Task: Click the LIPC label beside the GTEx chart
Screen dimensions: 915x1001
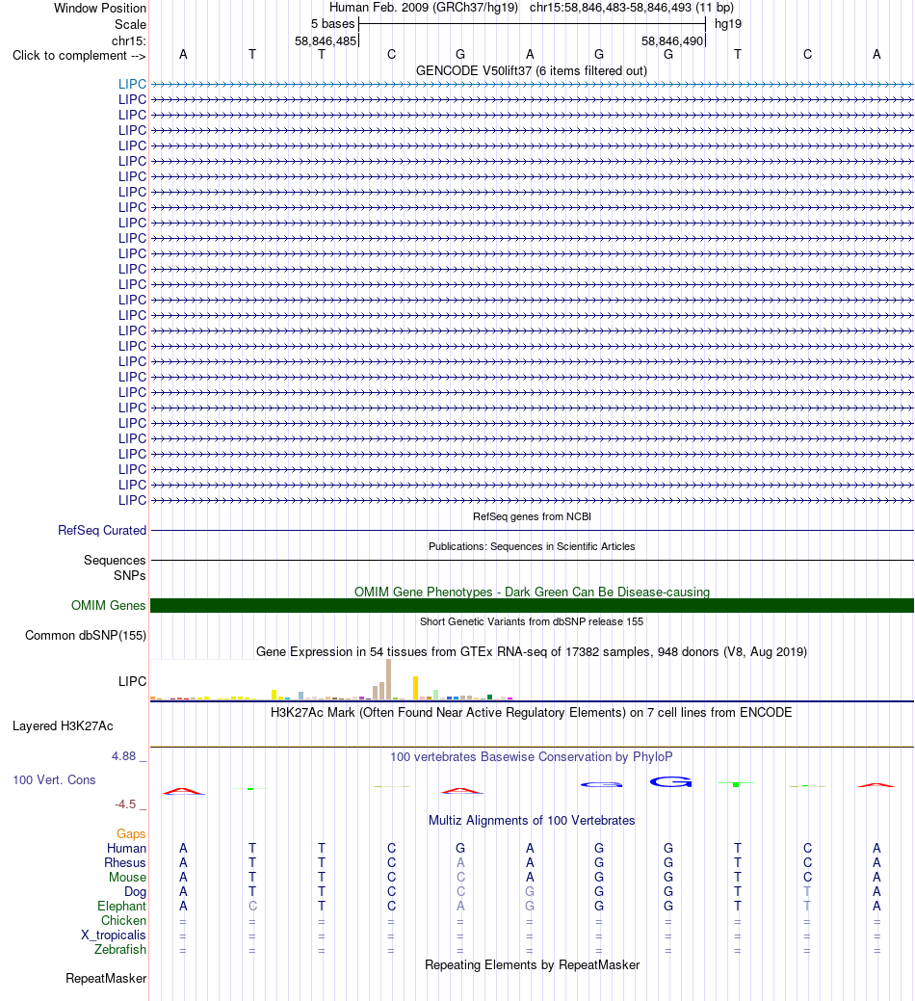Action: (132, 682)
